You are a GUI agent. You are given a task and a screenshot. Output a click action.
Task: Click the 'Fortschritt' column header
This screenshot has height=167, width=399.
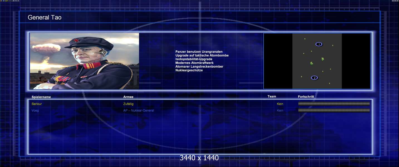[306, 97]
